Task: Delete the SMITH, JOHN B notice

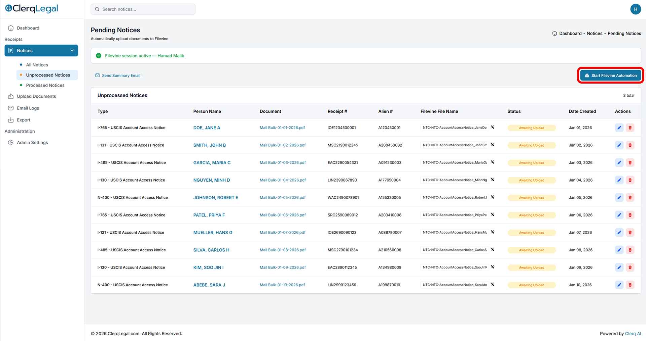Action: coord(630,145)
